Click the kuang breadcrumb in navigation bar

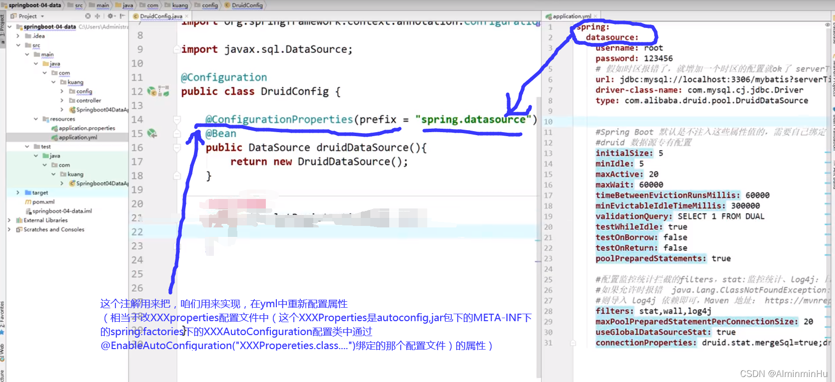click(x=176, y=5)
